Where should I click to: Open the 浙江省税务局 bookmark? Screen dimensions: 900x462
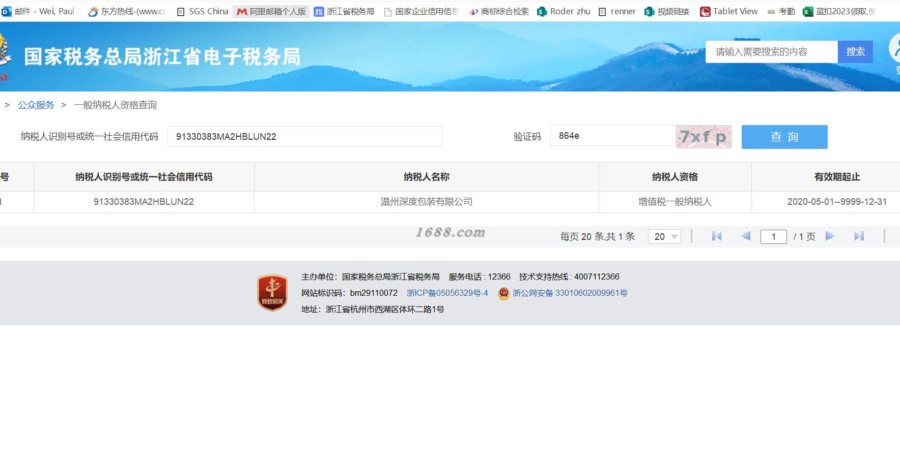click(344, 11)
